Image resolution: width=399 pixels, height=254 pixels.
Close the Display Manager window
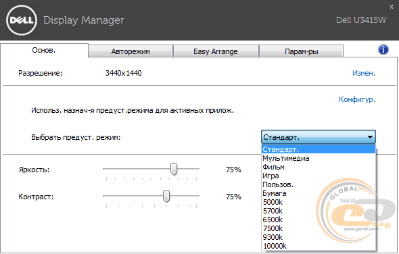392,7
